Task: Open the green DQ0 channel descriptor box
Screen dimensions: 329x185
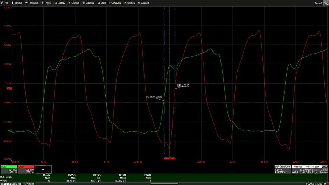Action: pos(8,170)
